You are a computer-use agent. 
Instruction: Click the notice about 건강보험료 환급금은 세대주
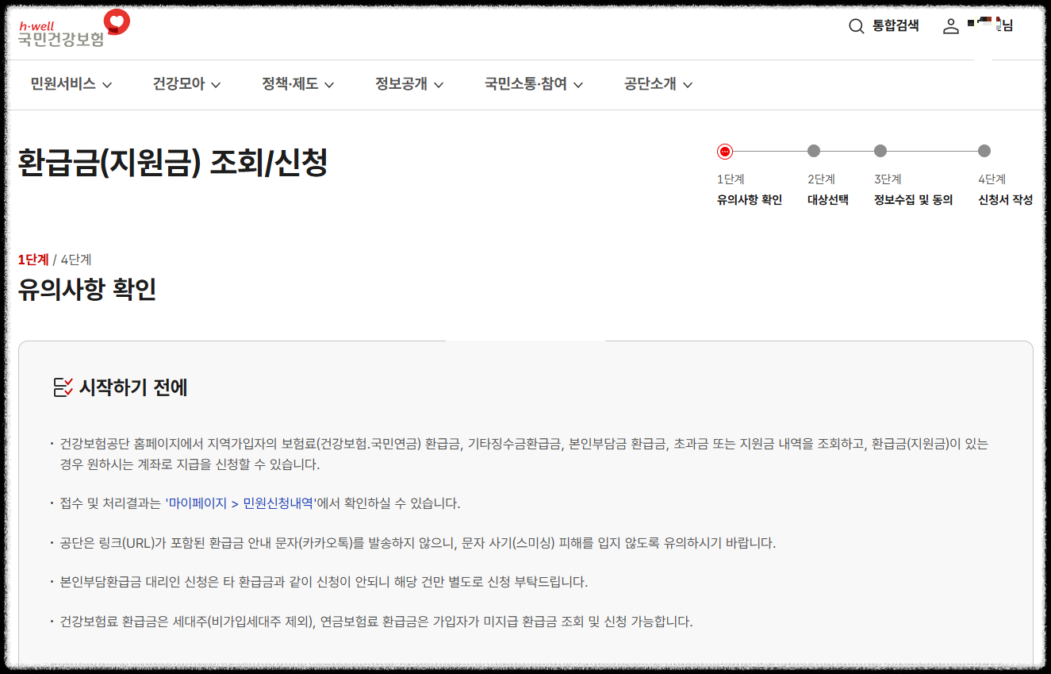[x=376, y=622]
